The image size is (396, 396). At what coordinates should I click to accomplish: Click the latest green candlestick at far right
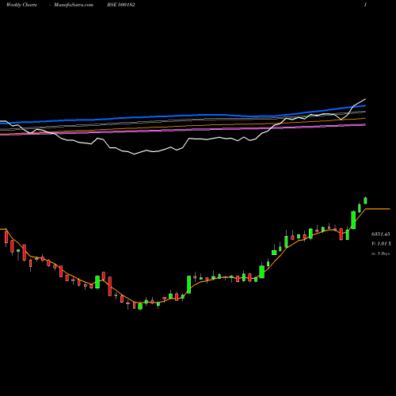coord(365,200)
